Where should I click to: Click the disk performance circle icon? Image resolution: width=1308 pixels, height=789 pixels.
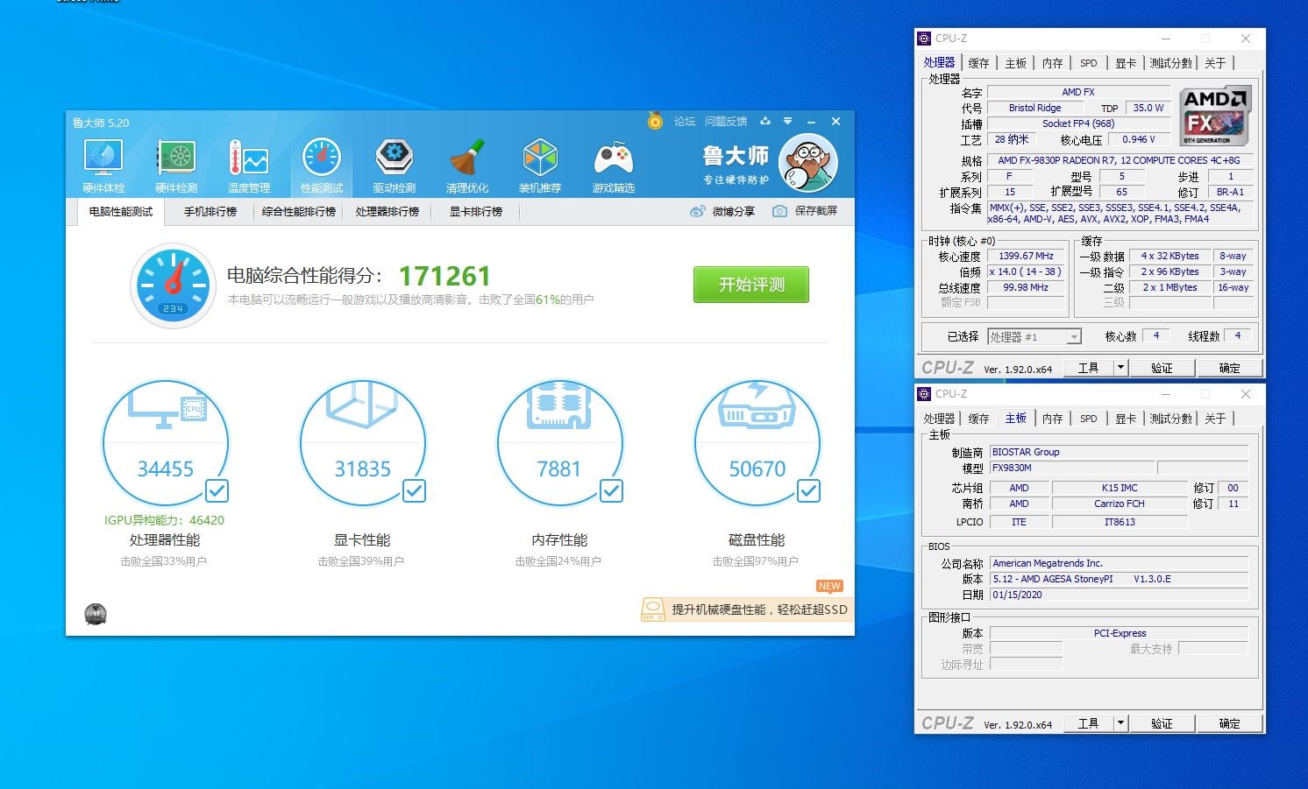pos(757,442)
